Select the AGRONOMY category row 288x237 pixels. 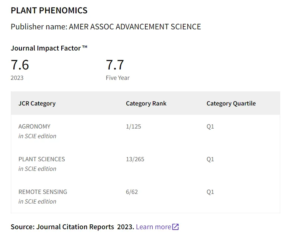[x=145, y=131]
